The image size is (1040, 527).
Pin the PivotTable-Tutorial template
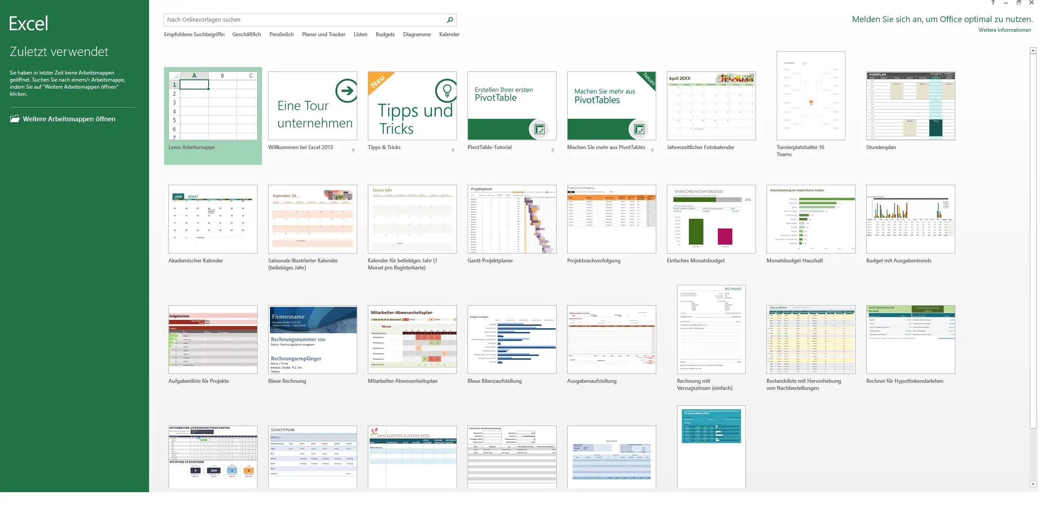tap(553, 150)
